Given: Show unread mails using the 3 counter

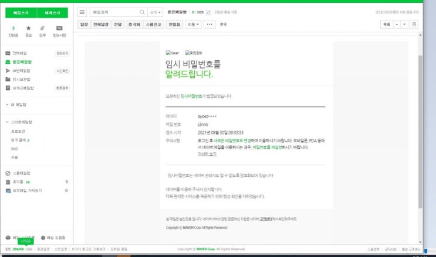Looking at the screenshot, I should (13, 31).
